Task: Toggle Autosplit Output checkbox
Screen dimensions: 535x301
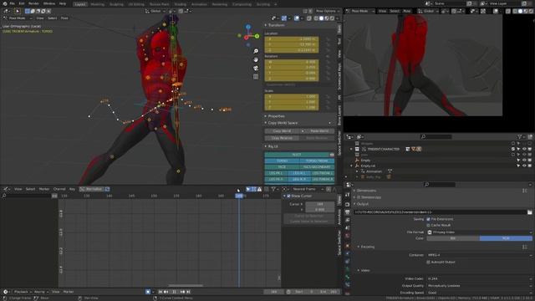Action: pyautogui.click(x=429, y=262)
